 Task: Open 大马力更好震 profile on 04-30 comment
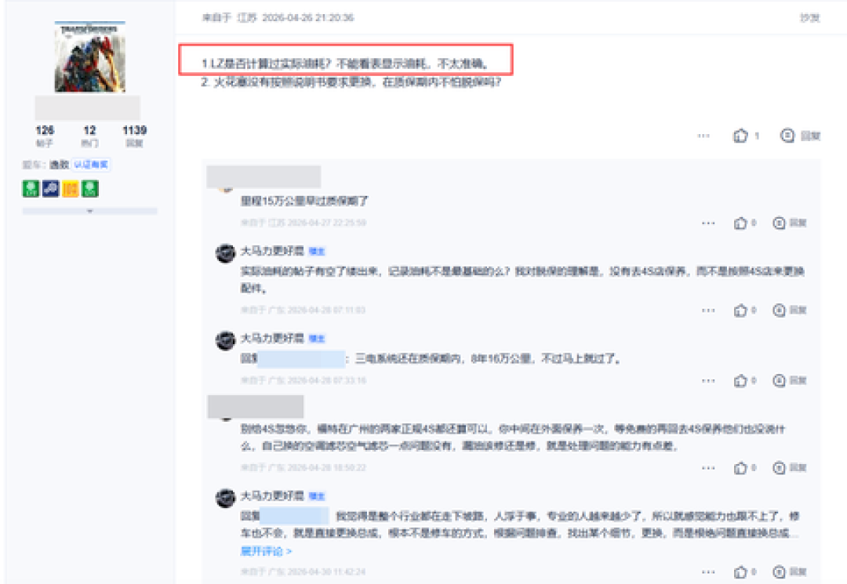[272, 495]
